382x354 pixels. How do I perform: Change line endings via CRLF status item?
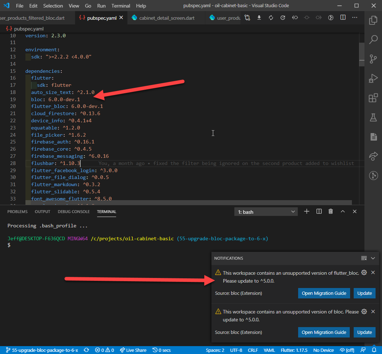coord(253,350)
